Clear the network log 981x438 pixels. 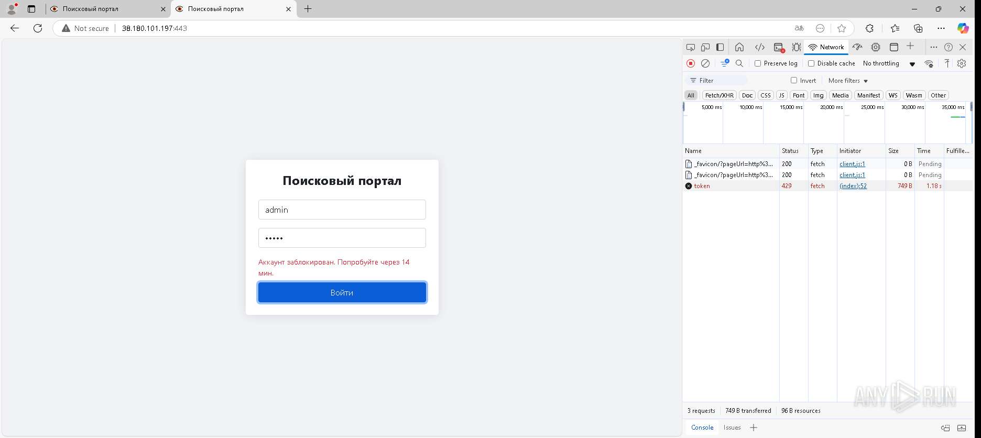tap(705, 63)
